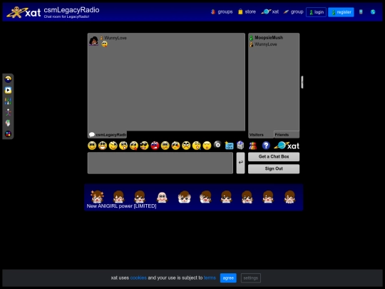Click the xat planet logo beside help
Viewport: 385px width, 289px height.
(x=287, y=146)
